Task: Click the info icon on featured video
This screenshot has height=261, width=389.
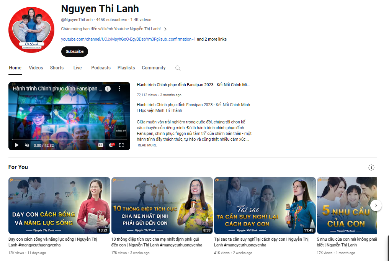Action: tap(108, 89)
